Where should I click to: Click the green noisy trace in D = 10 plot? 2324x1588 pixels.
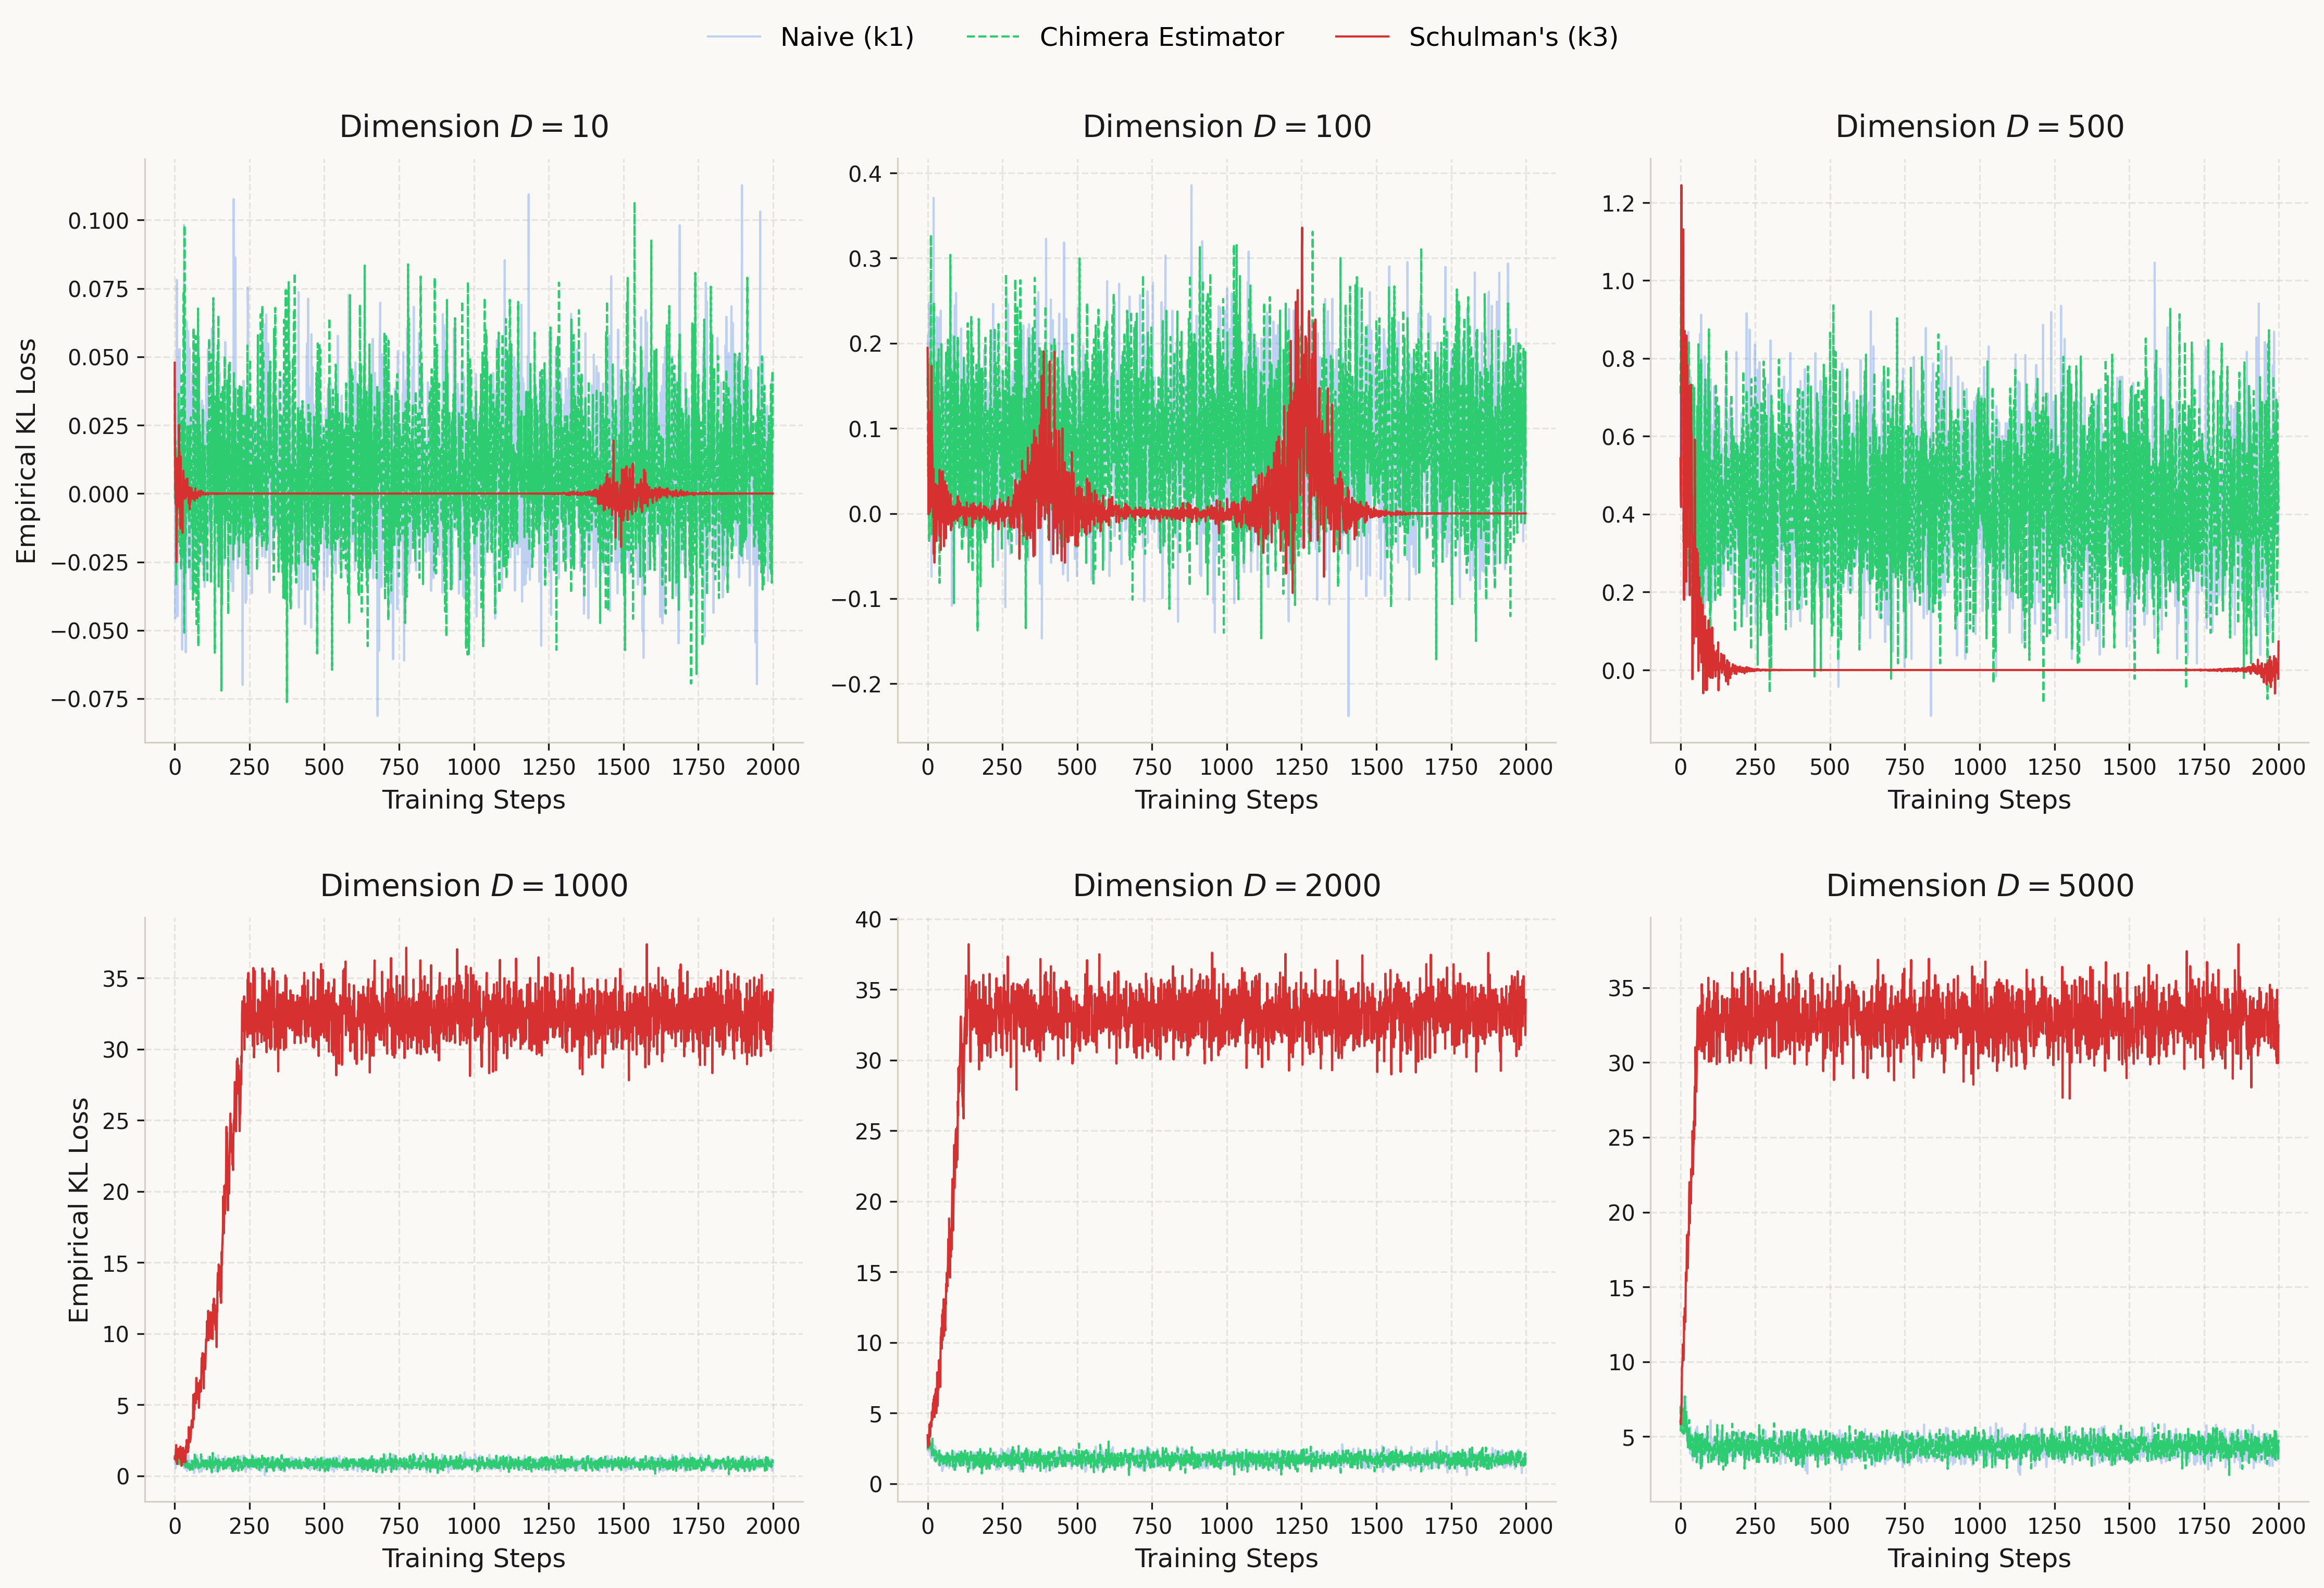coord(450,450)
